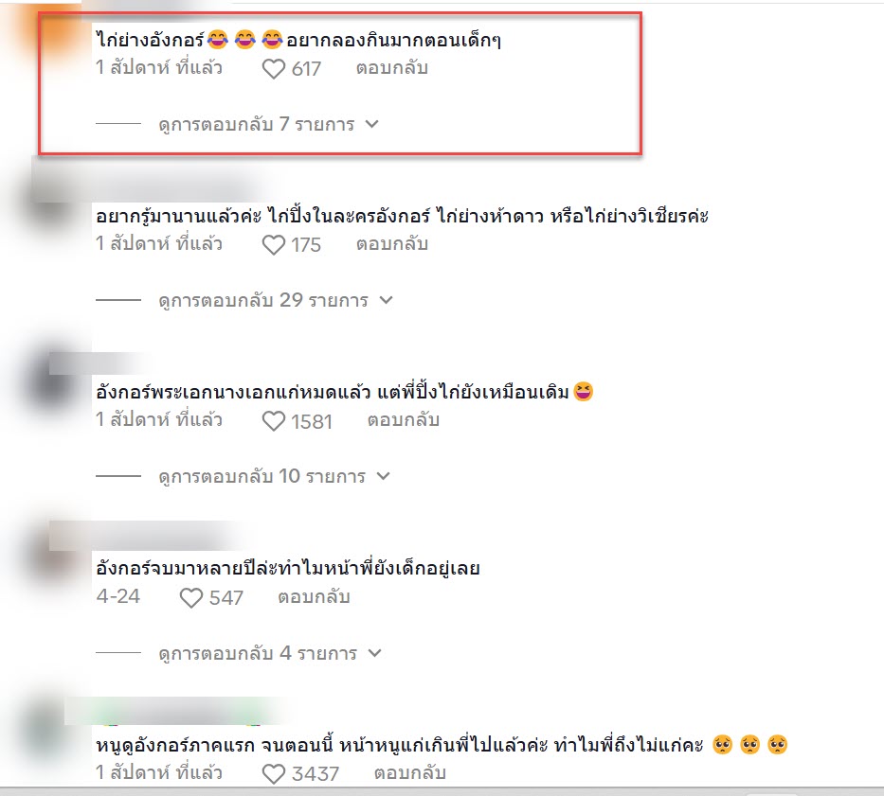Reply to the comment dated 4-24
The height and width of the screenshot is (796, 884).
[x=314, y=596]
